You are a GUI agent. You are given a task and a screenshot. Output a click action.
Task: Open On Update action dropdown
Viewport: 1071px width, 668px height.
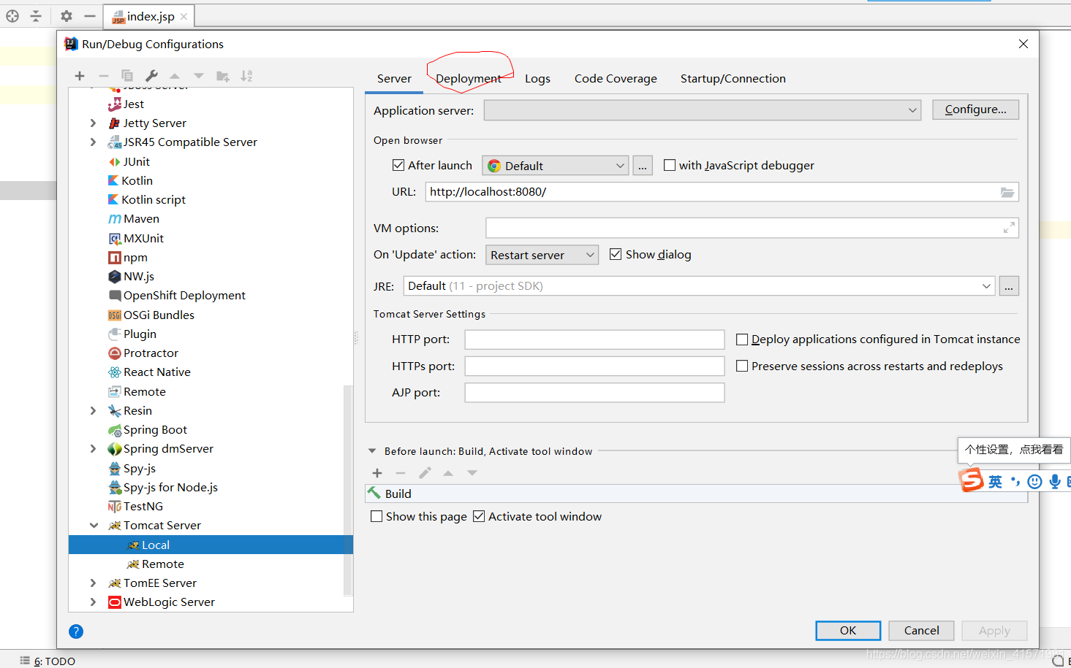pos(542,255)
